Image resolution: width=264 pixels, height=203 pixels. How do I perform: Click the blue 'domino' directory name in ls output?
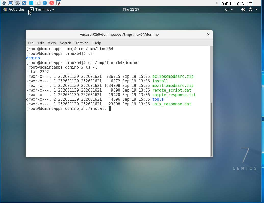tap(33, 58)
